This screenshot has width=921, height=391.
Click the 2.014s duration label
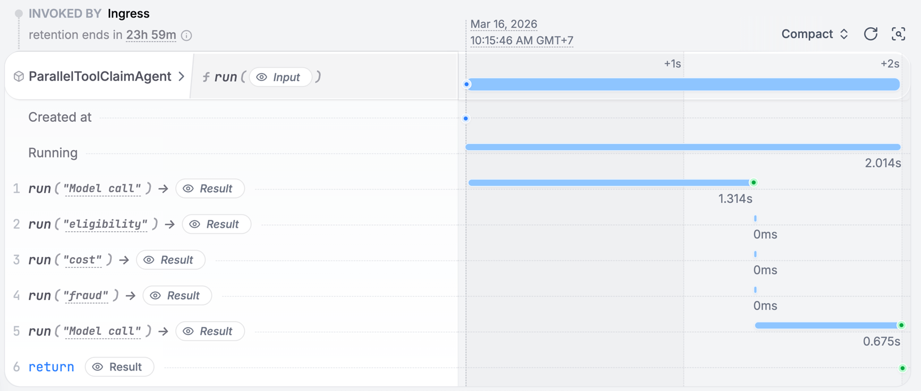[882, 163]
